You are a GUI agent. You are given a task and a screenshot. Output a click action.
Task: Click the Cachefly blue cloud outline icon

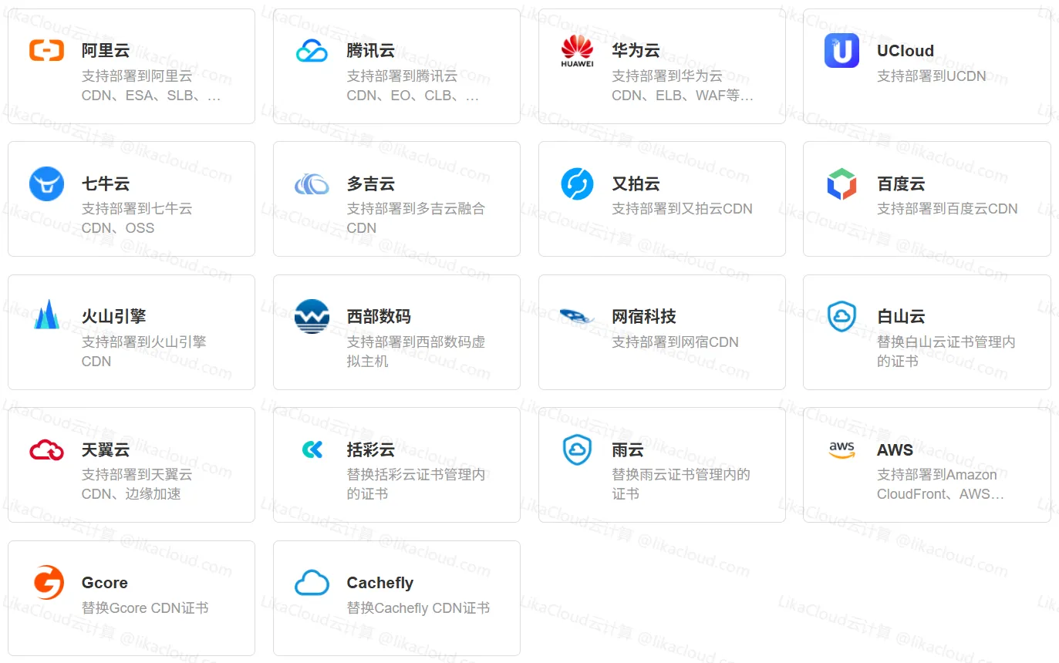[x=312, y=583]
